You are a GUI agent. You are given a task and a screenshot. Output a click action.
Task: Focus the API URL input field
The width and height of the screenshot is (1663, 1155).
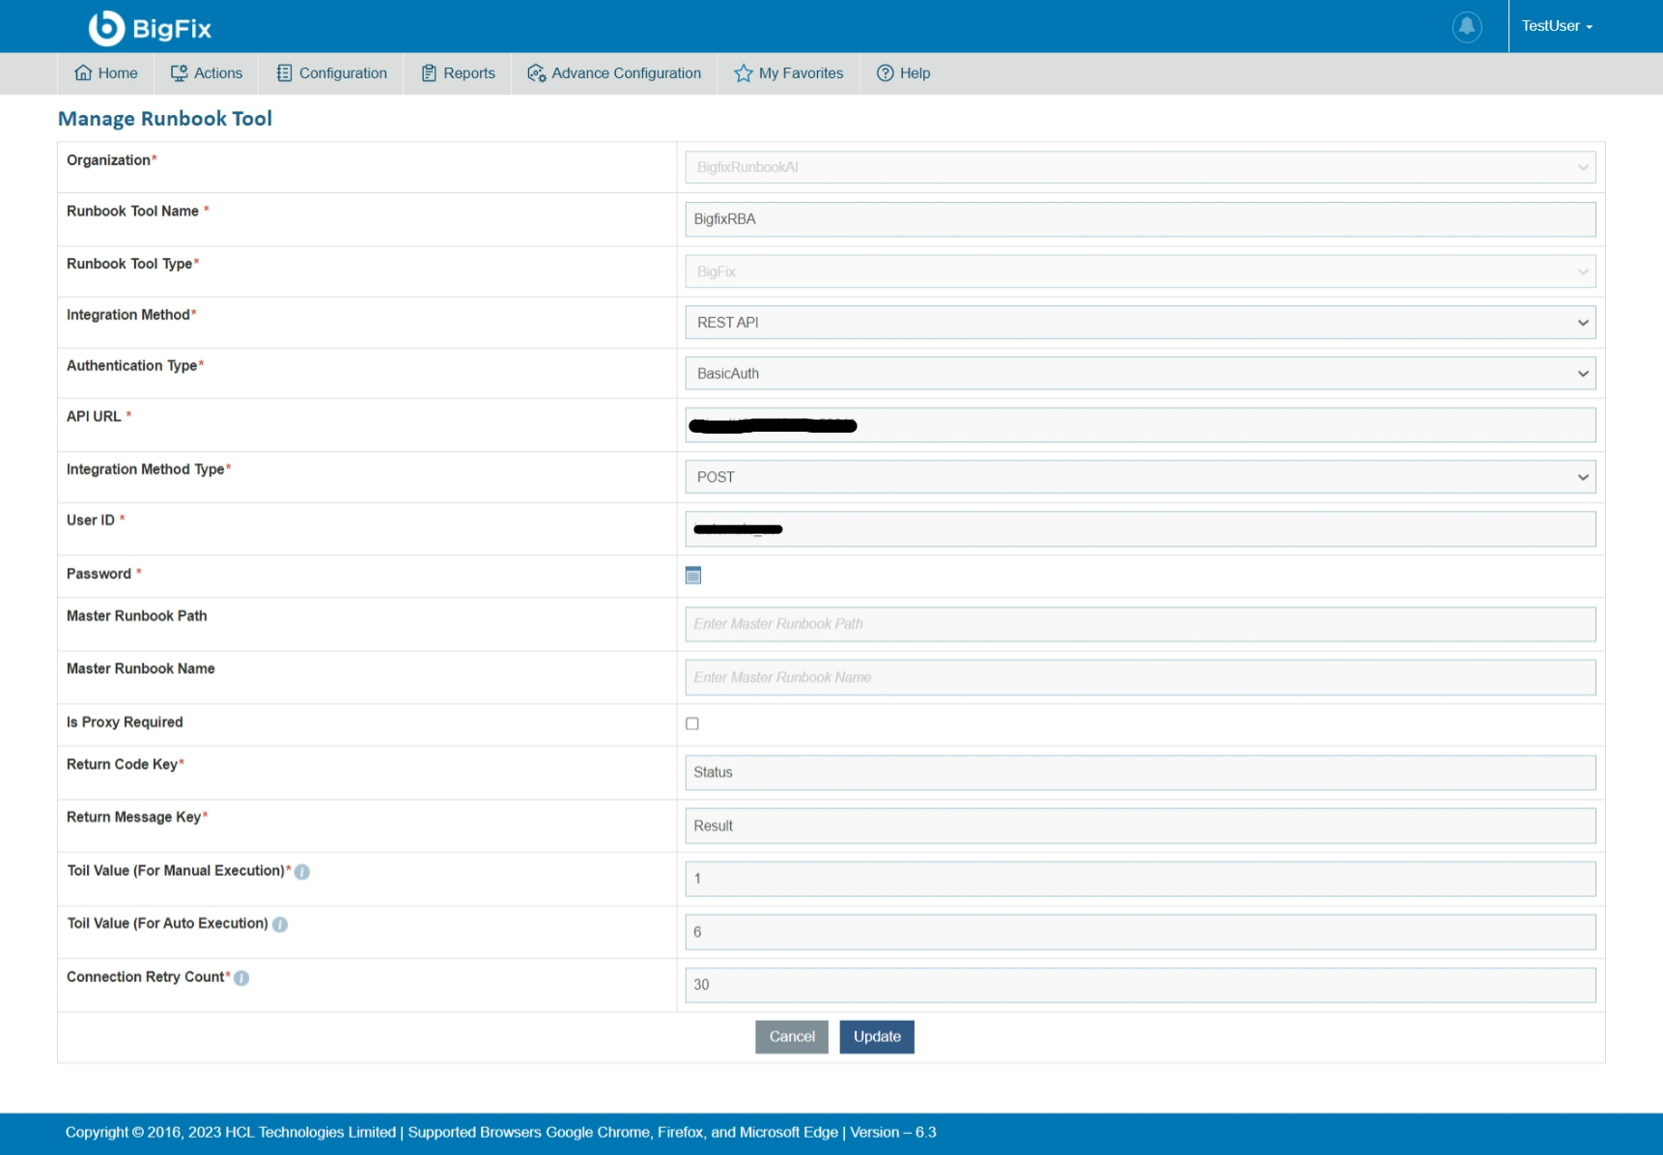(x=1140, y=425)
